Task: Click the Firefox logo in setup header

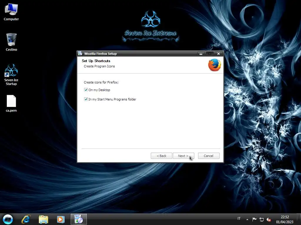Action: click(x=214, y=65)
